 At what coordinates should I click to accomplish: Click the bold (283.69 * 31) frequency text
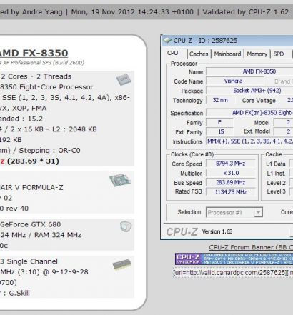pos(33,161)
